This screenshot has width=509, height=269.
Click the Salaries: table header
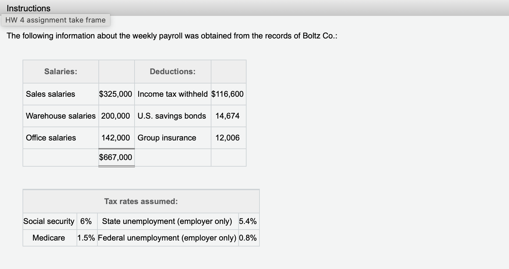tap(60, 71)
